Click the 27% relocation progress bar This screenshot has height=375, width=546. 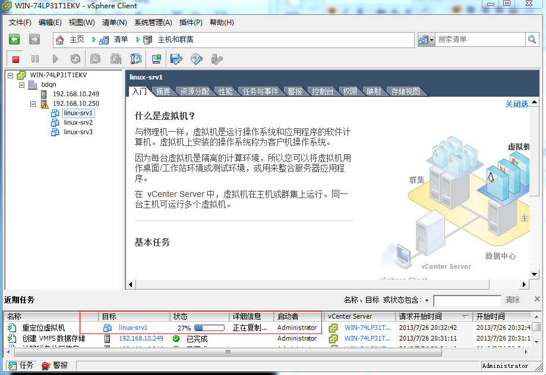(x=209, y=328)
